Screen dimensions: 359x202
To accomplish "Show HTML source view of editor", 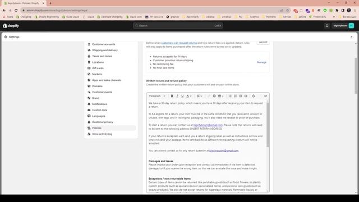I will coord(265,96).
